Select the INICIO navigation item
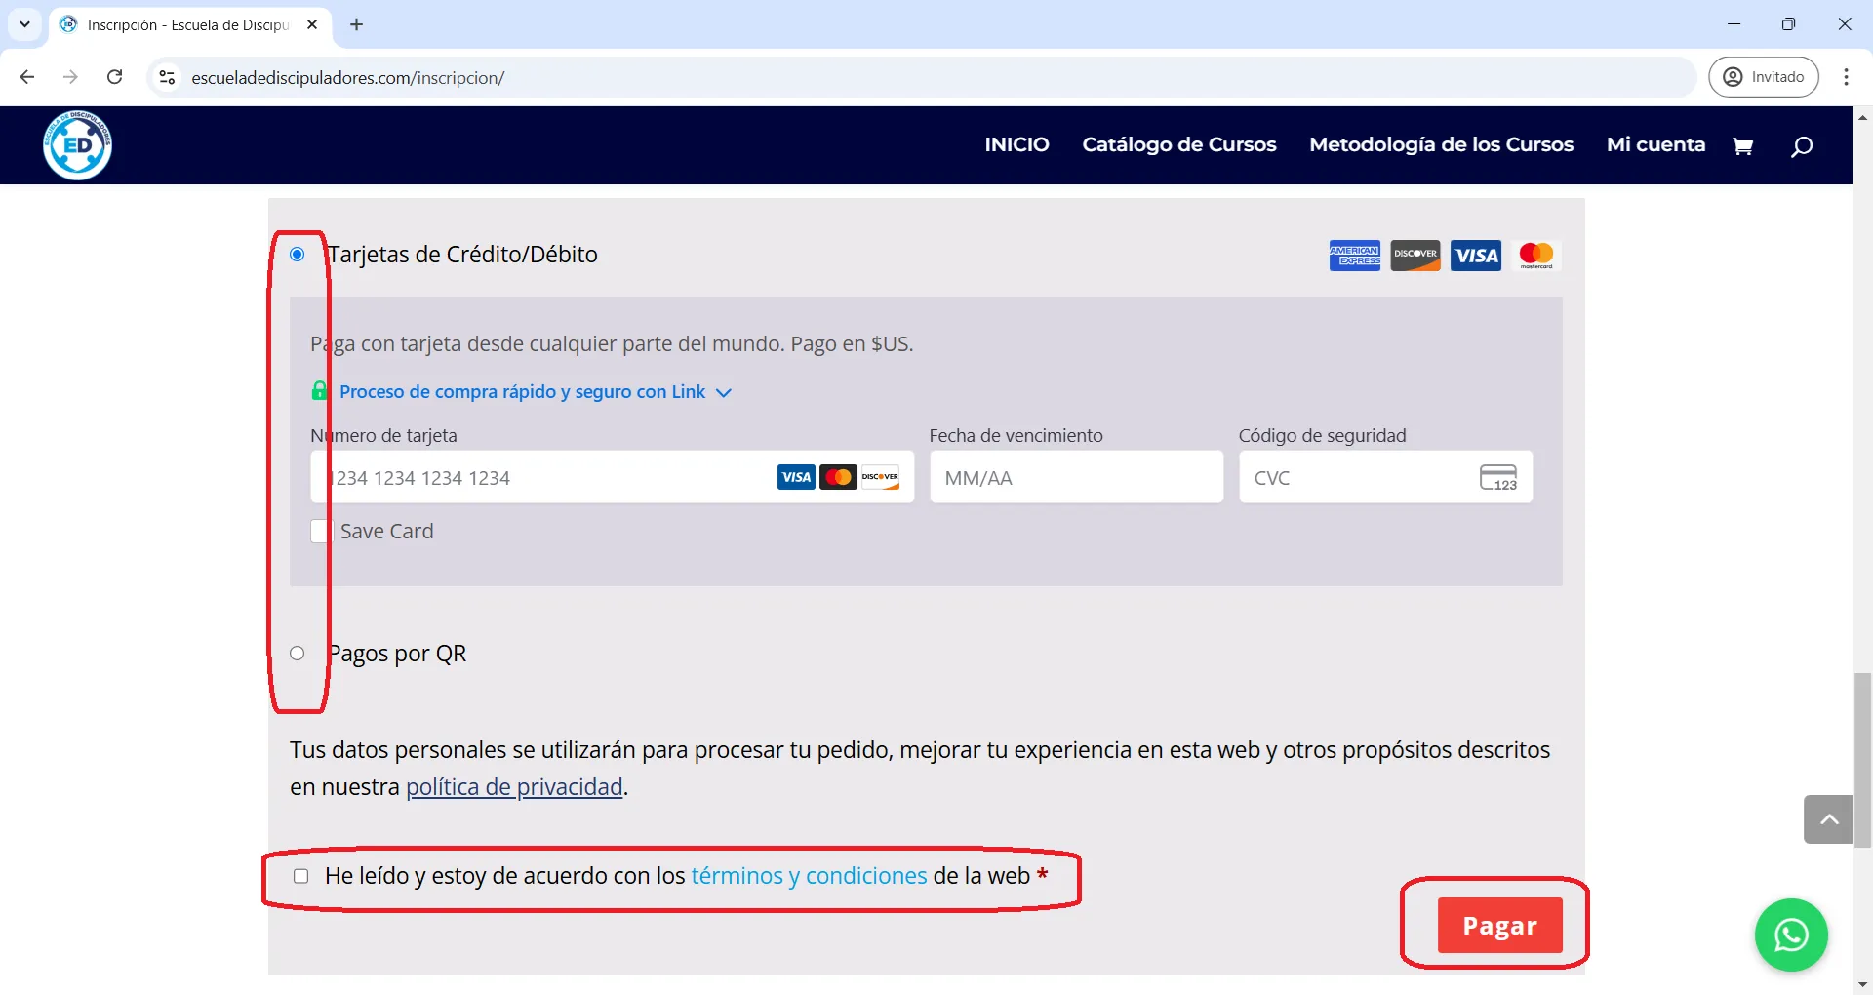The image size is (1873, 995). (1016, 144)
